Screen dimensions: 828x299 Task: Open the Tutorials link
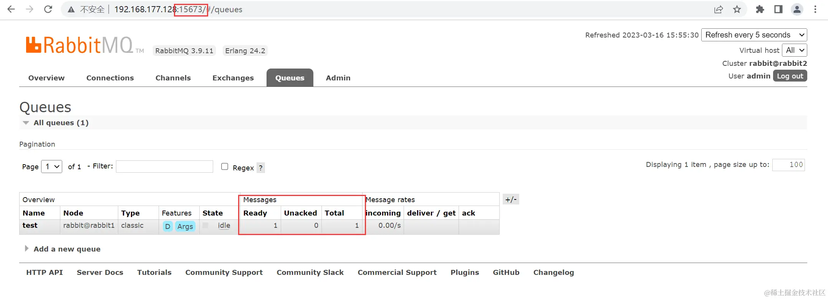pyautogui.click(x=154, y=272)
